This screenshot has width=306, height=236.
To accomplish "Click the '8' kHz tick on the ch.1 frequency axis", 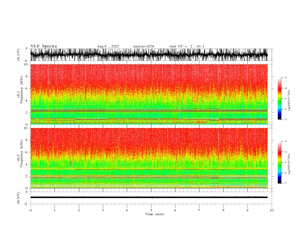I will [27, 76].
